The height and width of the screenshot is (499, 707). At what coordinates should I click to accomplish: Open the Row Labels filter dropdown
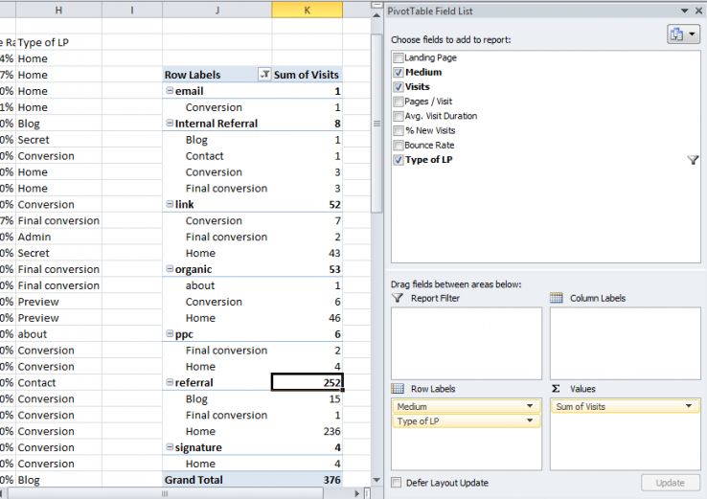tap(264, 75)
